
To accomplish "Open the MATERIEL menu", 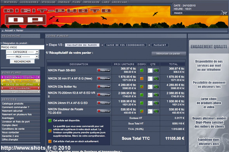I will 10,2.
